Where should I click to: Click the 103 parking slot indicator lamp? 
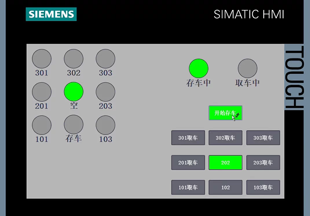(x=105, y=125)
